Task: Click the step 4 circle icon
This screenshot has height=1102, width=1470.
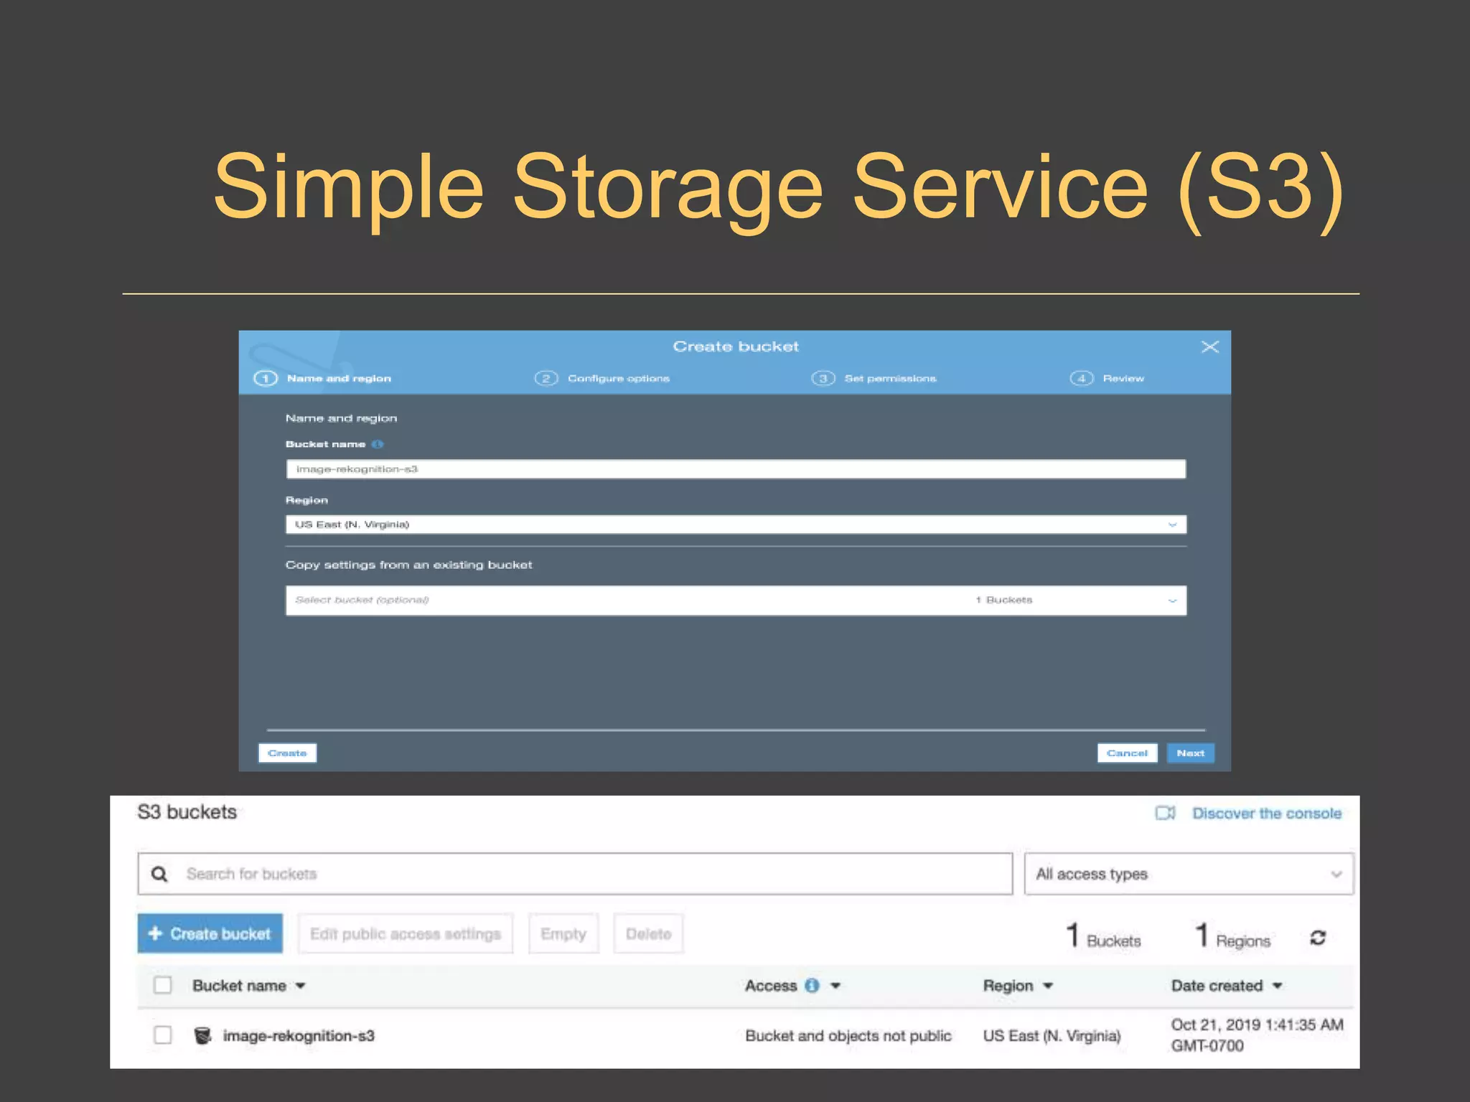Action: point(1082,378)
